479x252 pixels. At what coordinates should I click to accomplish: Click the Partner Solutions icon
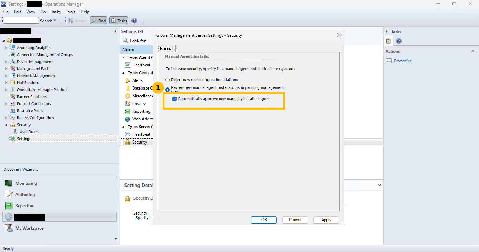[13, 97]
